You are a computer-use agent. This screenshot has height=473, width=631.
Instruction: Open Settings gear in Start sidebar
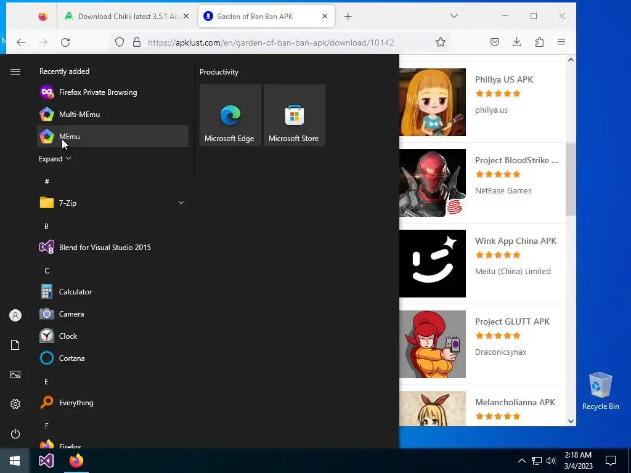(x=15, y=404)
